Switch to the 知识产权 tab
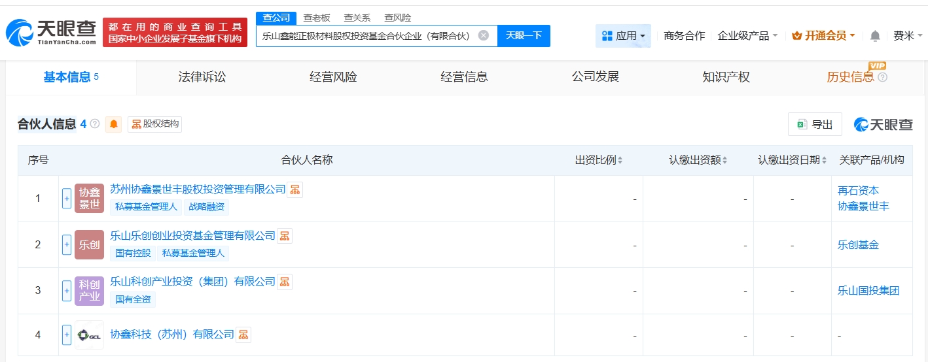Viewport: 928px width, 362px height. pos(726,77)
